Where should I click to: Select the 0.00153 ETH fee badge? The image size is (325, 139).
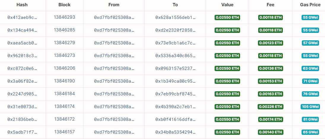click(270, 81)
